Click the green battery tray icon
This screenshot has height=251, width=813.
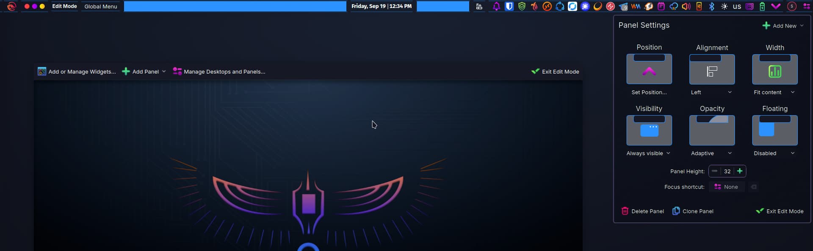[x=762, y=6]
